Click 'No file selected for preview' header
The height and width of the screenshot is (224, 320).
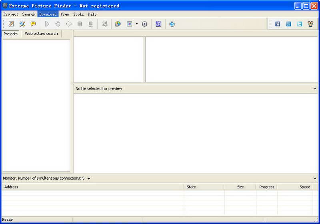[99, 88]
